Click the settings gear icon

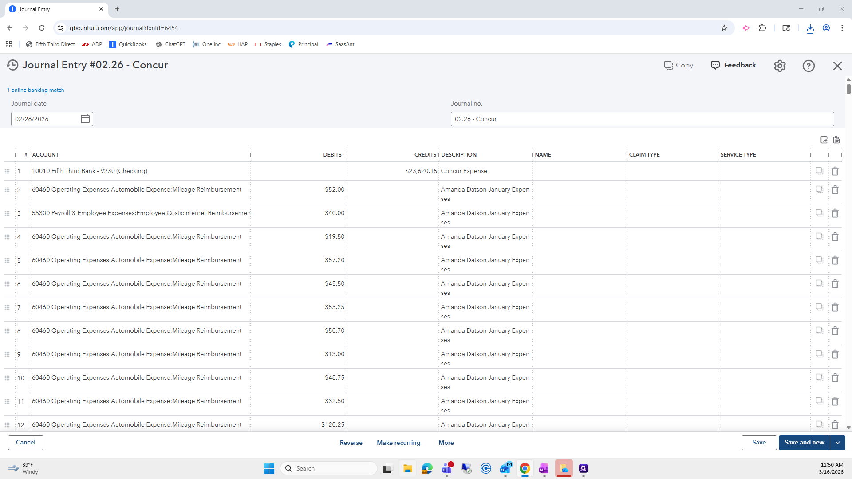click(780, 66)
